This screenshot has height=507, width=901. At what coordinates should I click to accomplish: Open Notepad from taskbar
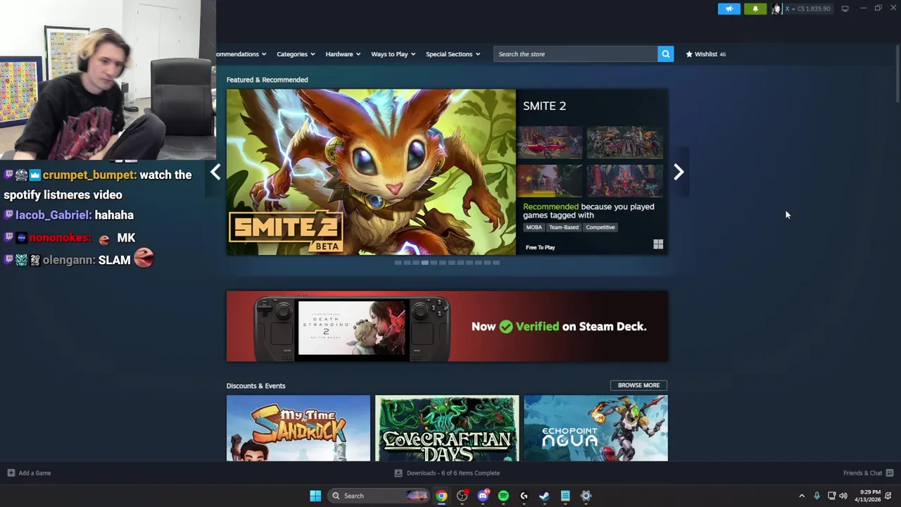tap(565, 496)
